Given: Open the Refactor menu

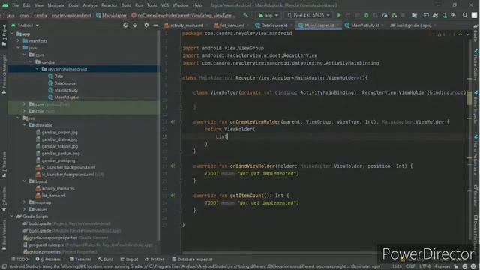Looking at the screenshot, I should click(109, 5).
